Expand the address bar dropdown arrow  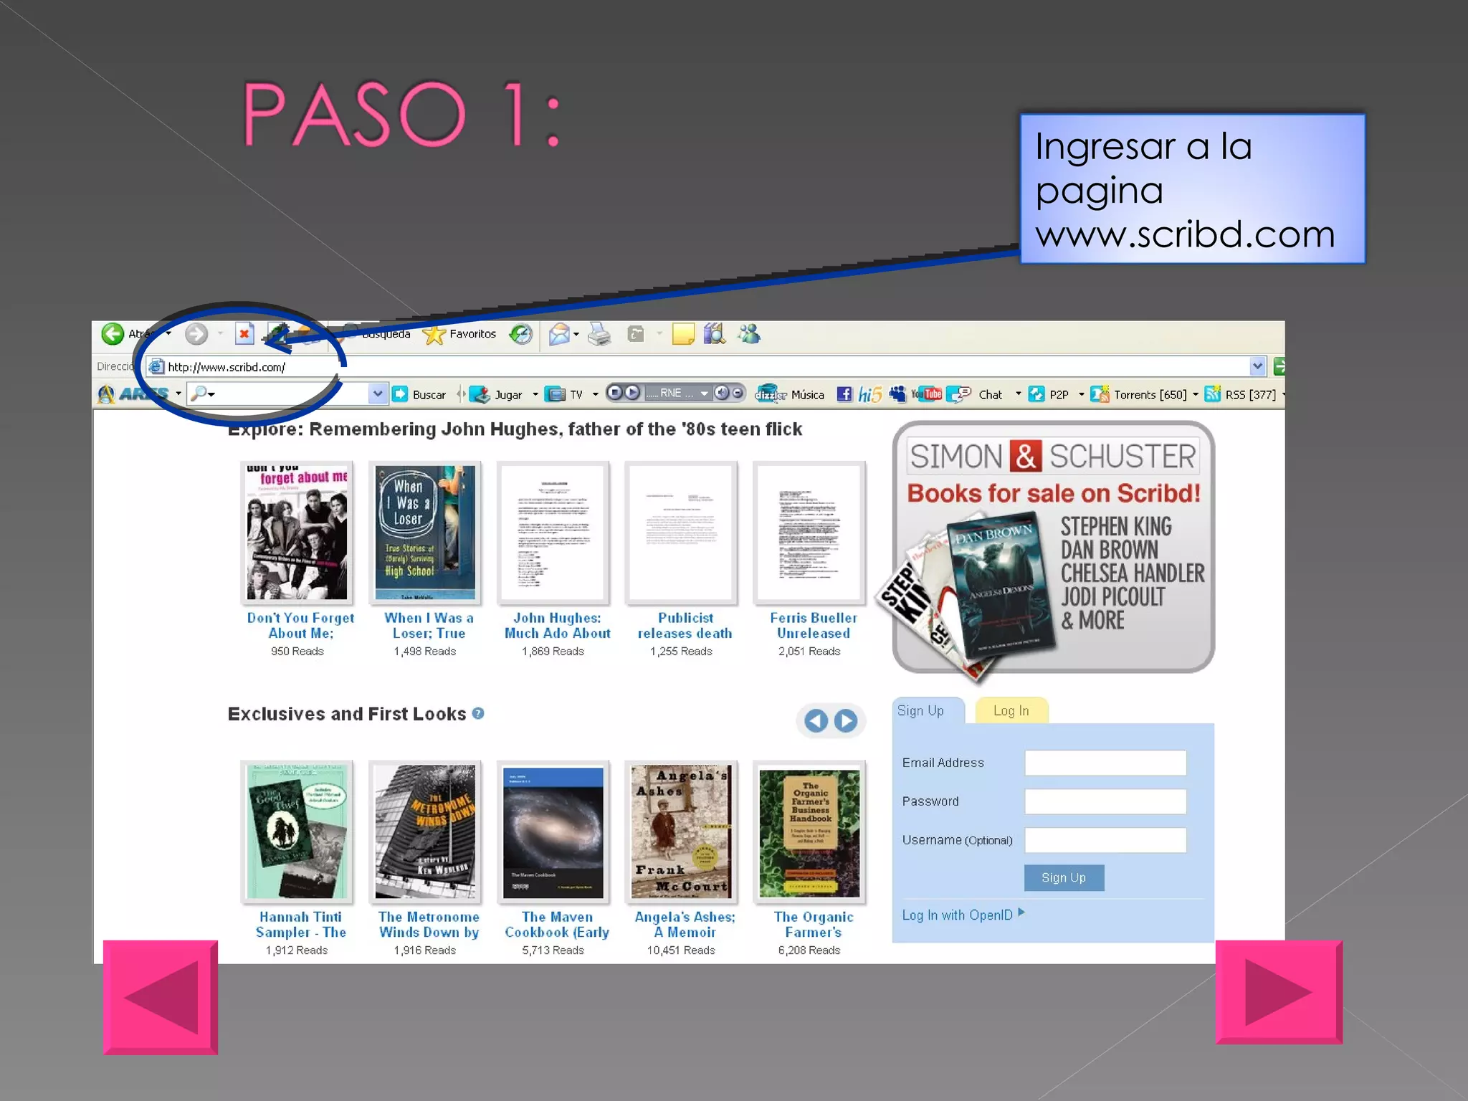(x=1257, y=366)
